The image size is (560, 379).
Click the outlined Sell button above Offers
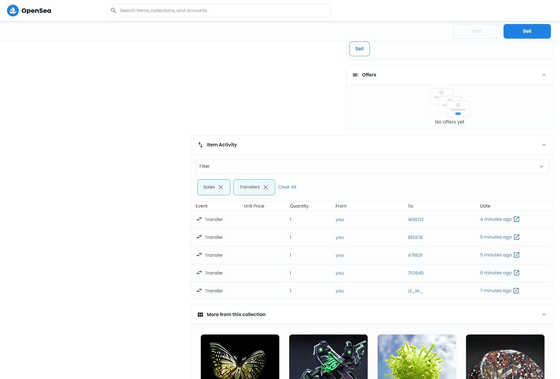pos(359,49)
